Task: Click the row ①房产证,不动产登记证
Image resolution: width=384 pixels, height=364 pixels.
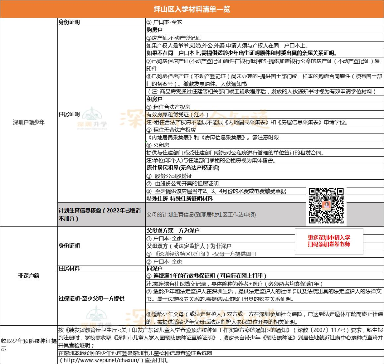Action: pos(265,38)
